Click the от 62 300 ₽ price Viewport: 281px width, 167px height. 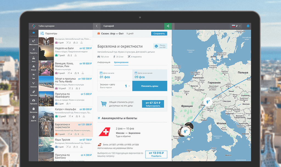pos(86,48)
